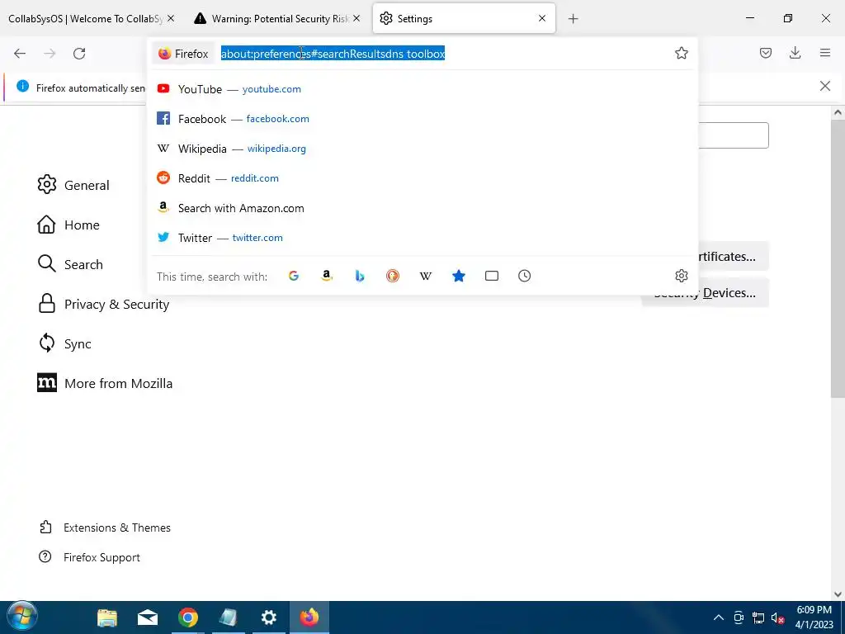Open the Mail app from taskbar

click(147, 617)
